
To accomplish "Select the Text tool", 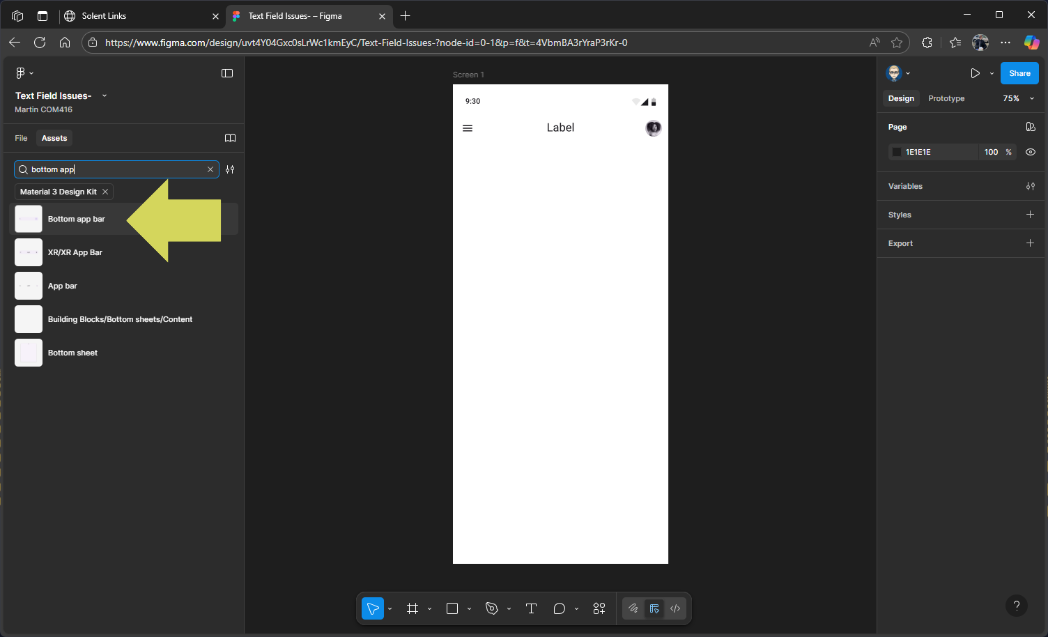I will (531, 608).
